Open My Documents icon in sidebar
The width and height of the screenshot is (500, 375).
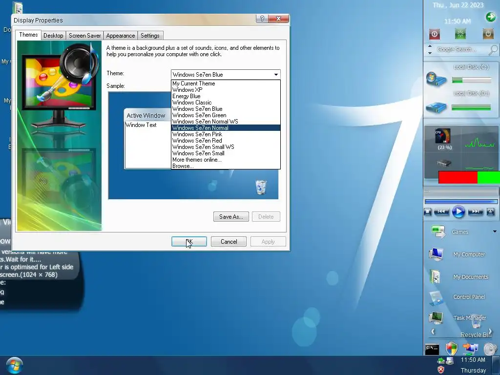435,276
